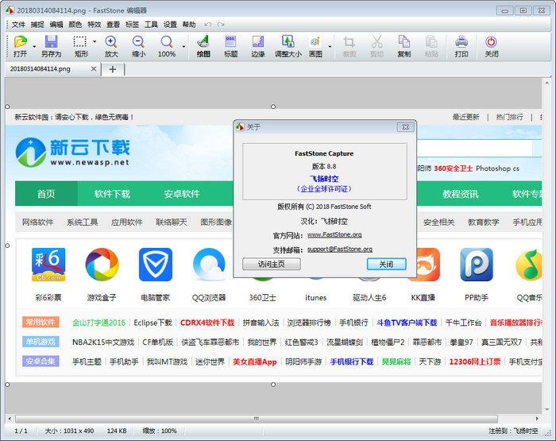This screenshot has height=441, width=556.
Task: Click the Cut (剪切) scissors icon
Action: point(376,42)
